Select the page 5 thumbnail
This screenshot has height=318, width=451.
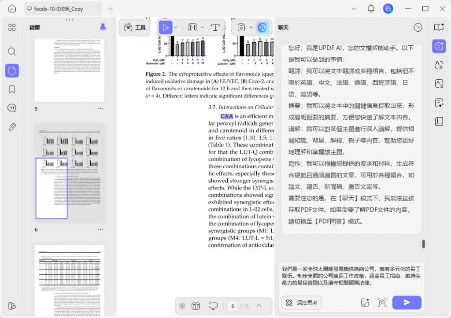(70, 70)
